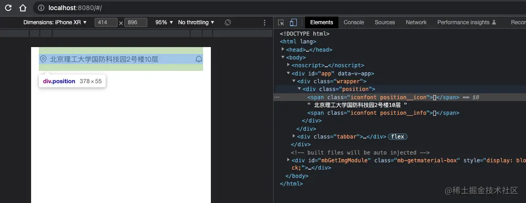Click the bell notification icon in page preview

pyautogui.click(x=199, y=59)
